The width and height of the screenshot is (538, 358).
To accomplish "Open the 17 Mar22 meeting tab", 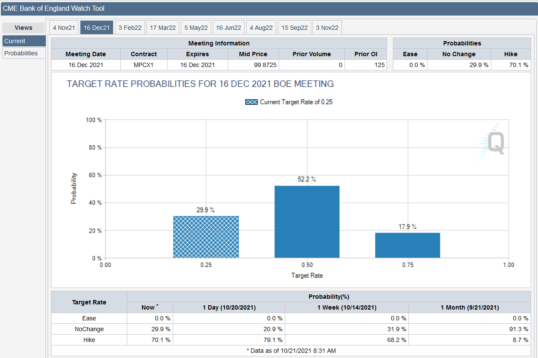I will coord(163,28).
